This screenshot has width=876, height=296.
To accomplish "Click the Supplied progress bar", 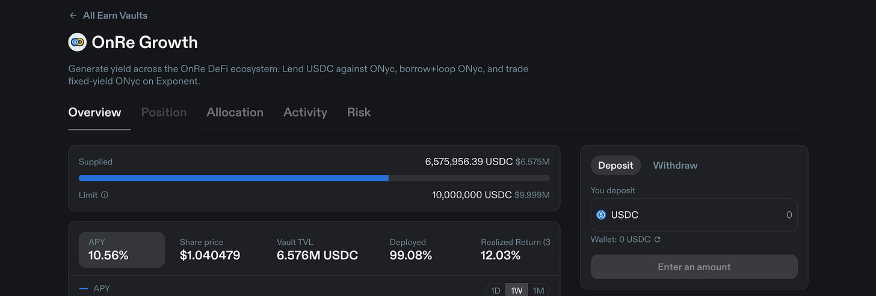I will coord(314,178).
